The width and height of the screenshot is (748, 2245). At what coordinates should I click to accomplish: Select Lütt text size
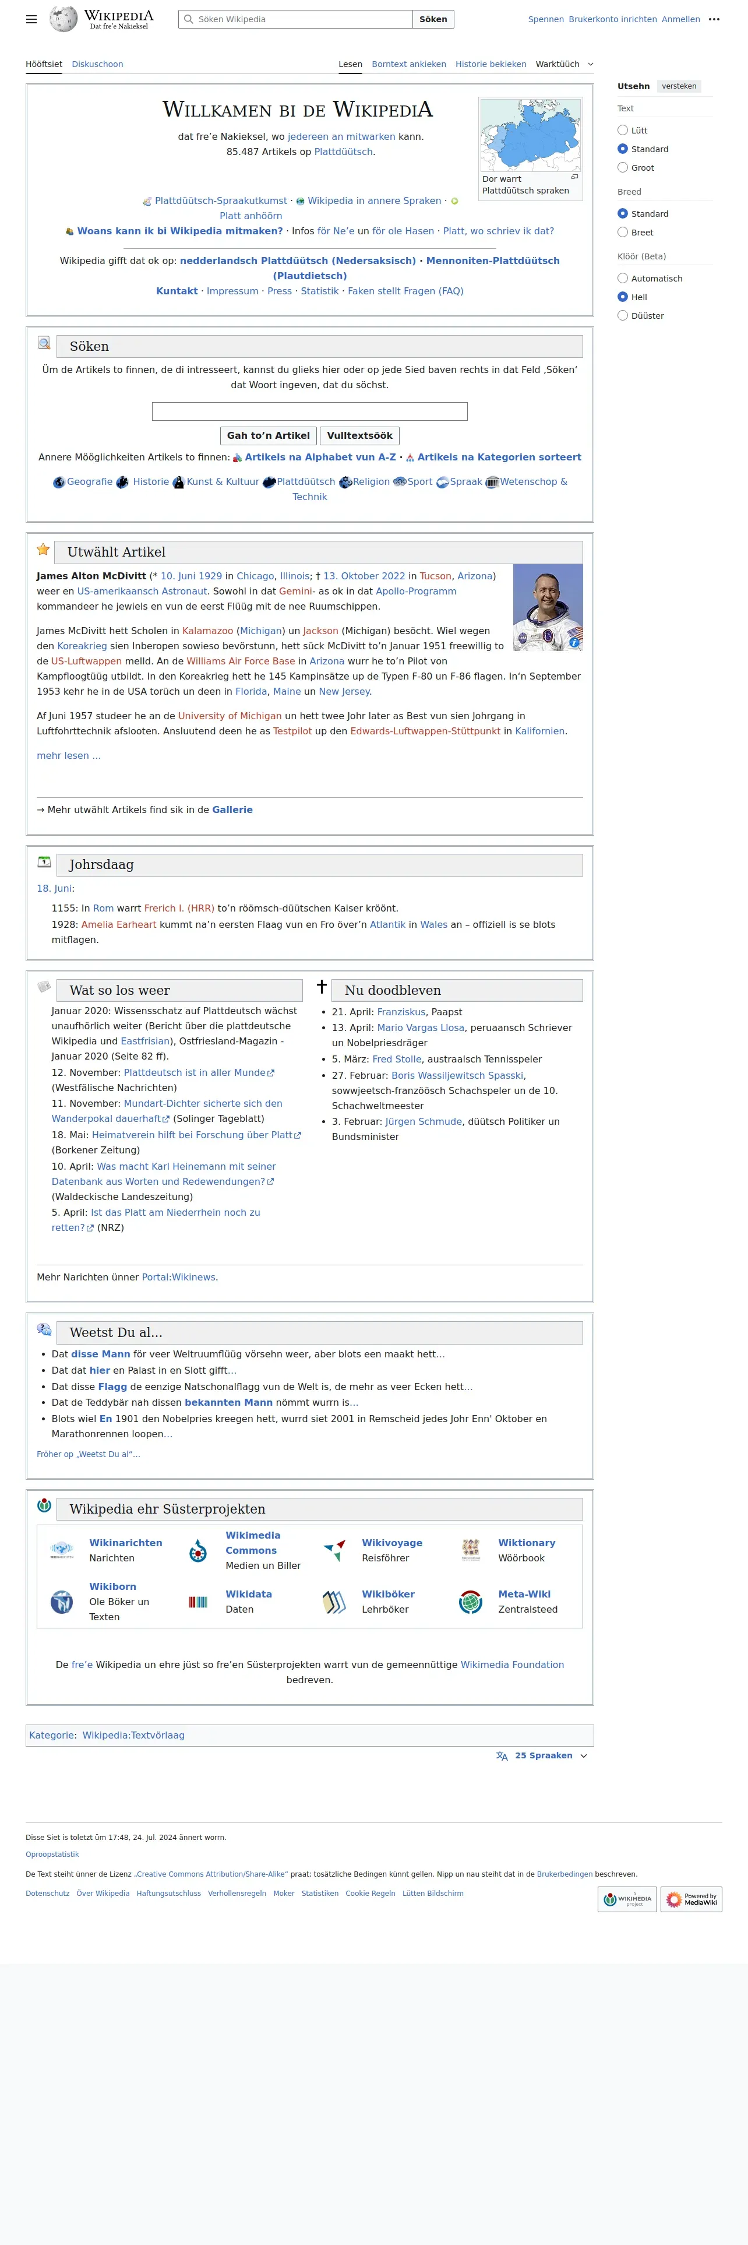click(623, 130)
